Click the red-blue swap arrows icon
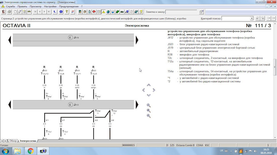Screen dimensions: 277x155 click(73, 12)
